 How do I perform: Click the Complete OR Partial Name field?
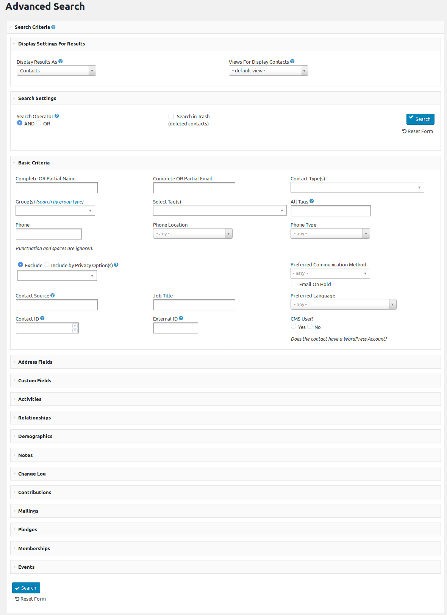click(x=57, y=188)
